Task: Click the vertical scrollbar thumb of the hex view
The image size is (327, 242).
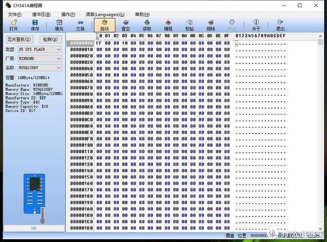Action: (x=320, y=42)
